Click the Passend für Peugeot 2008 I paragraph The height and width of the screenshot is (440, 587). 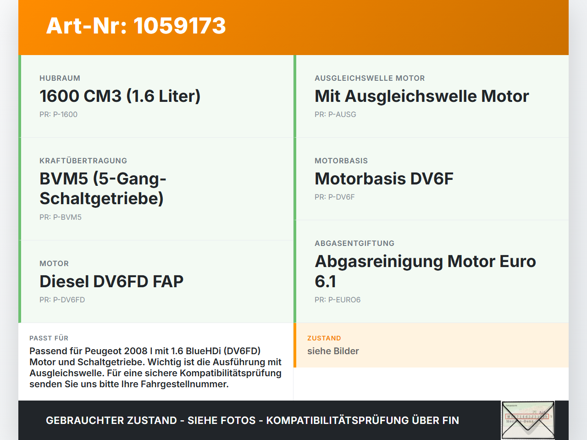coord(155,368)
